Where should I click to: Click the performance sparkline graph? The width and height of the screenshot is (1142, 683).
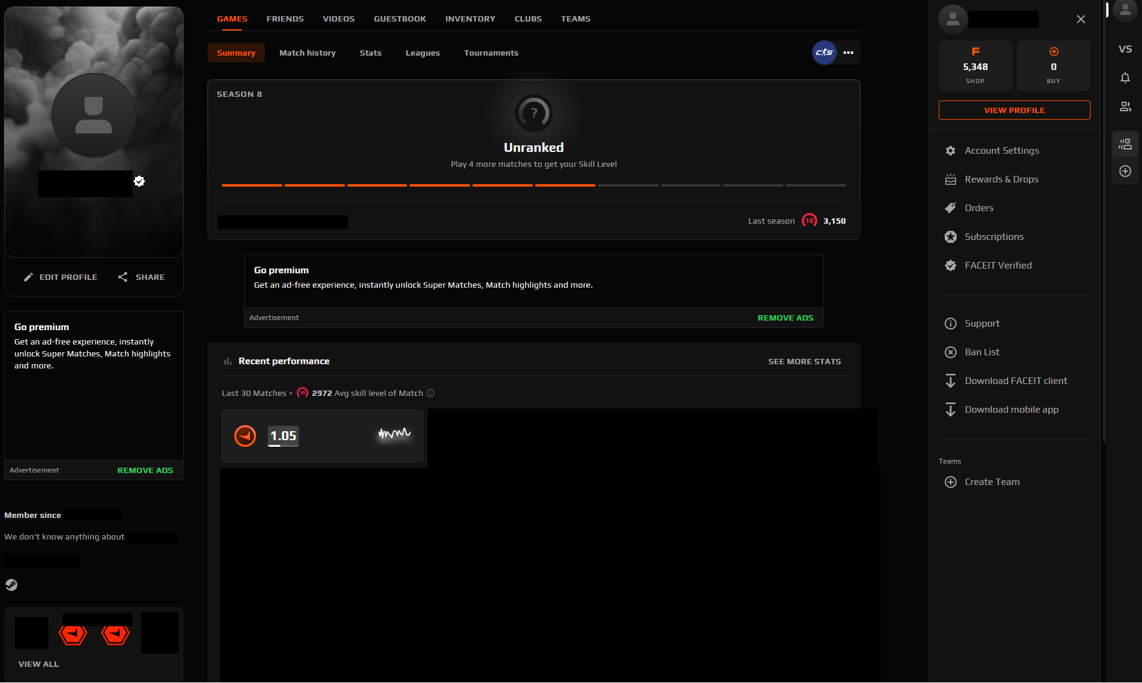coord(395,433)
